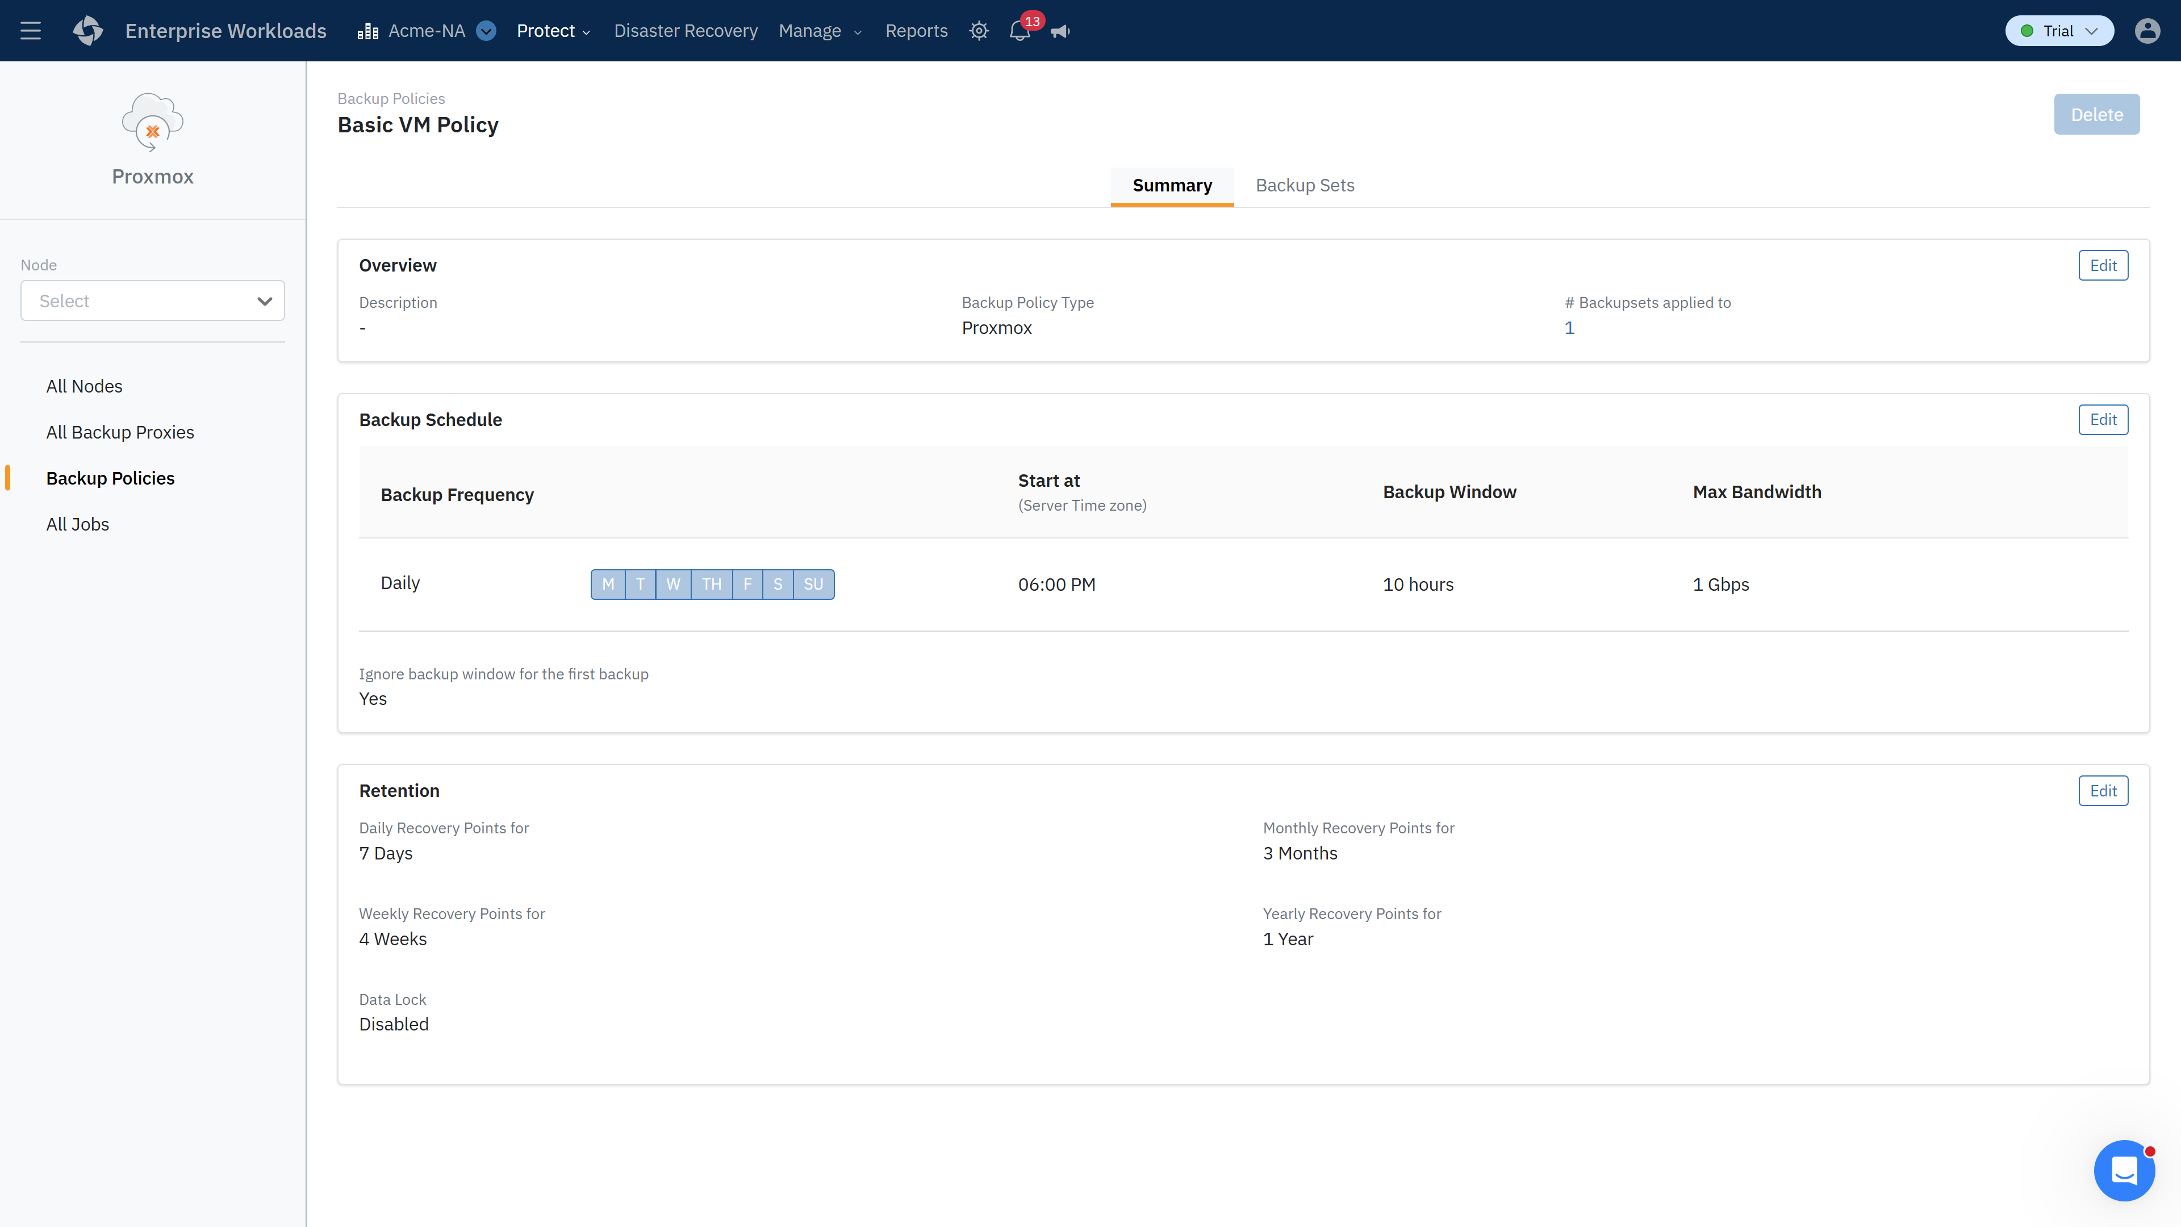The image size is (2181, 1227).
Task: Go to Disaster Recovery
Action: click(x=686, y=31)
